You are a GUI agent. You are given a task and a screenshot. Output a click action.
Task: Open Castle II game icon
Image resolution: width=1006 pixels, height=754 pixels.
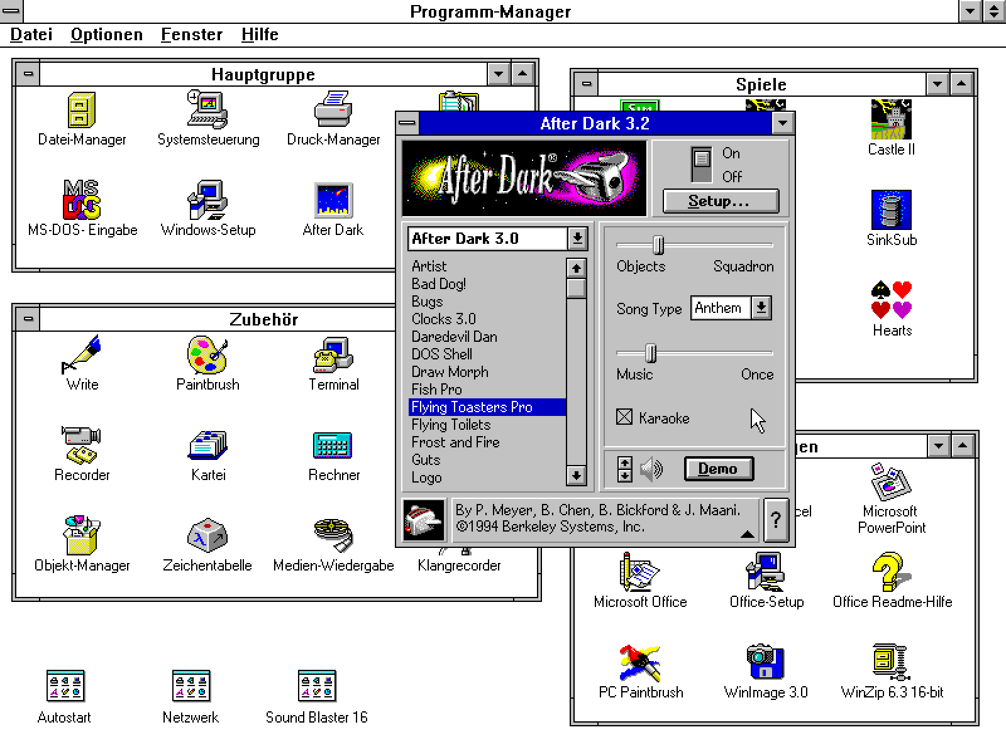(892, 119)
